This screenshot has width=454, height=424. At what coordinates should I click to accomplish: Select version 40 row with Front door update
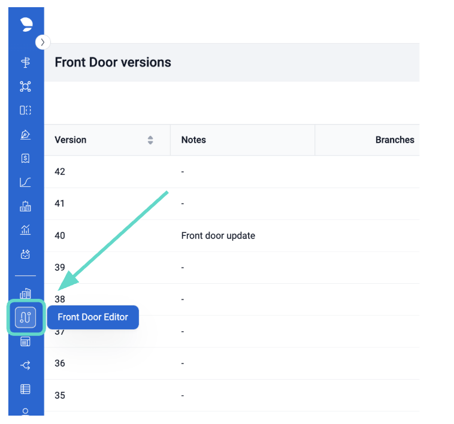pos(218,235)
